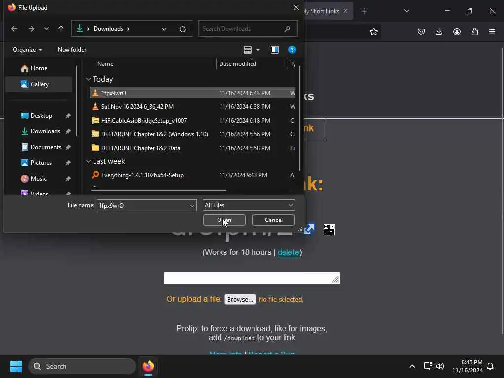Go up one folder level
The image size is (504, 378).
[x=61, y=29]
